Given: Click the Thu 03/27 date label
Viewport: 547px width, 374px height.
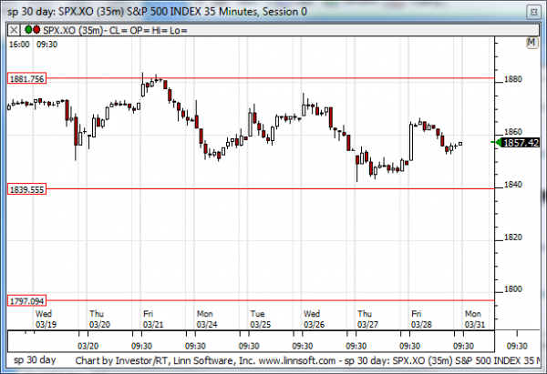Looking at the screenshot, I should pyautogui.click(x=366, y=318).
